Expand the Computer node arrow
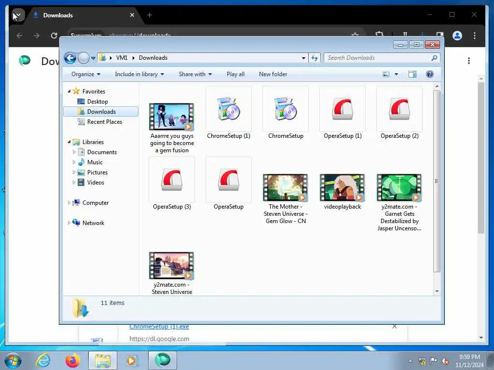The width and height of the screenshot is (494, 370). pos(69,203)
